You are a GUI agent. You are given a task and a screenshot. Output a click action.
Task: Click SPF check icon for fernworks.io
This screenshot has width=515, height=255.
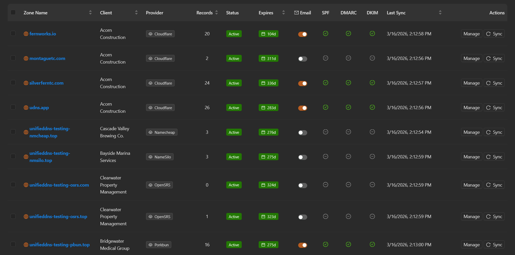point(325,34)
